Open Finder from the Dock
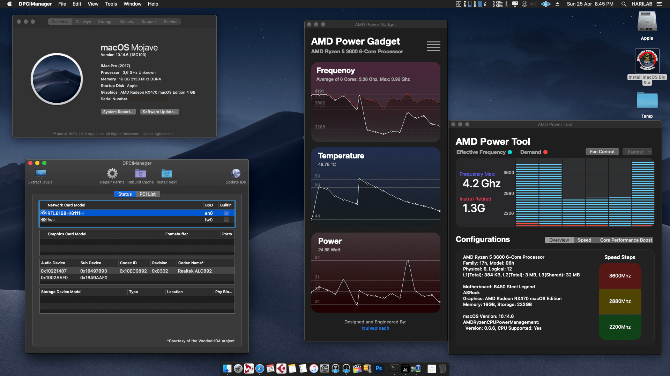 (x=227, y=368)
